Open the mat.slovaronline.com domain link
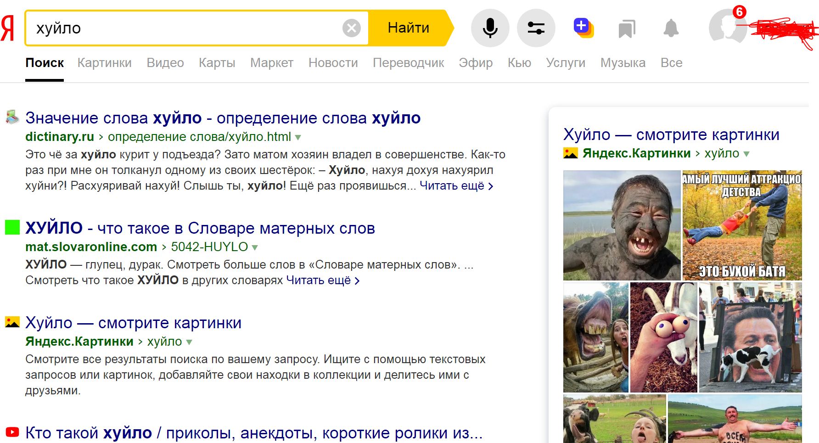Image resolution: width=819 pixels, height=443 pixels. [91, 247]
